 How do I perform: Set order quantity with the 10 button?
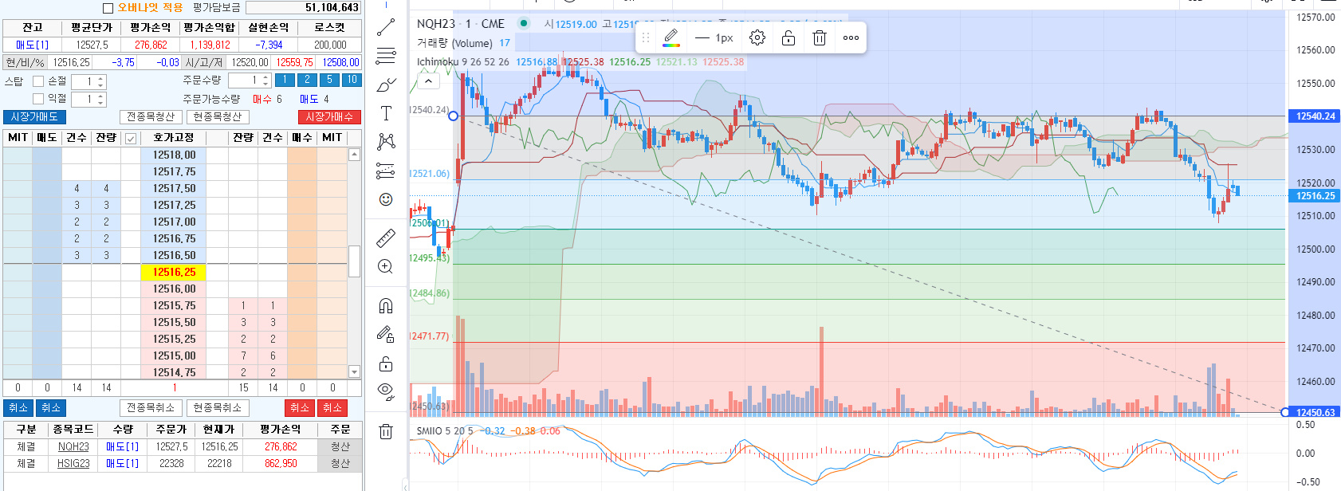pos(352,81)
